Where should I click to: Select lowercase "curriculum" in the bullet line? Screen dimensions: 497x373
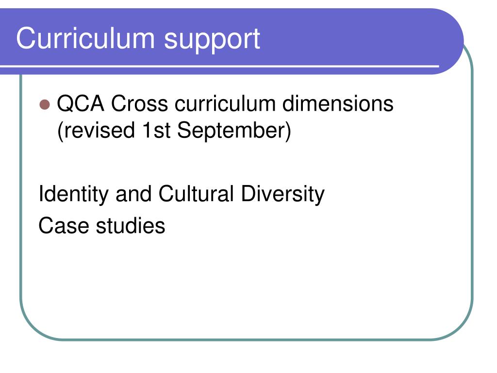click(x=225, y=104)
